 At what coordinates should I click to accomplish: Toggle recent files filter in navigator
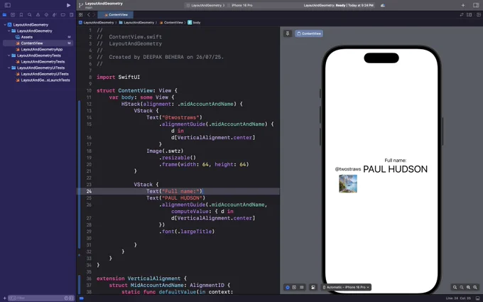66,298
